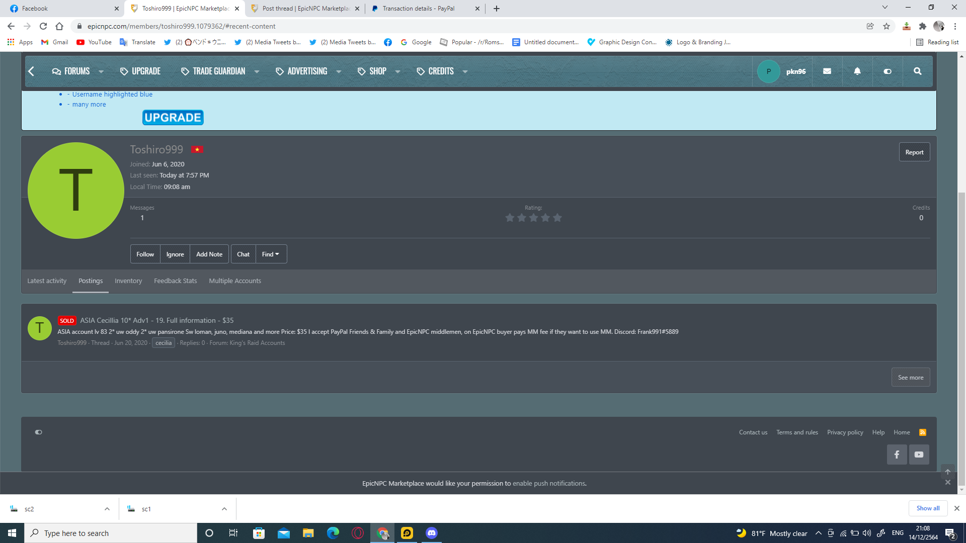Screen dimensions: 966x543
Task: Switch to the Feedback Stats tab
Action: [175, 281]
